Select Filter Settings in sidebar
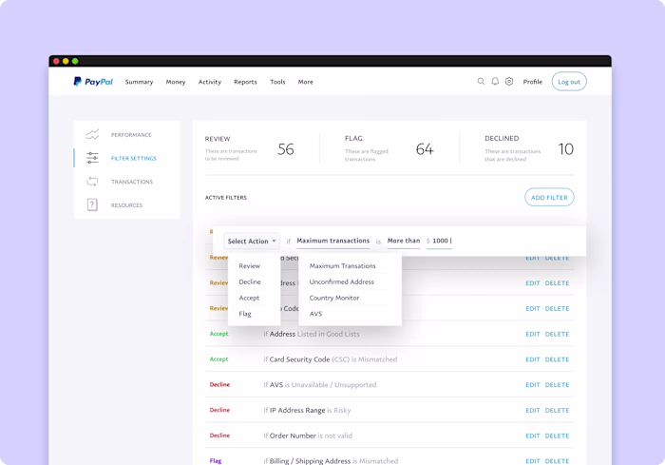 [134, 159]
